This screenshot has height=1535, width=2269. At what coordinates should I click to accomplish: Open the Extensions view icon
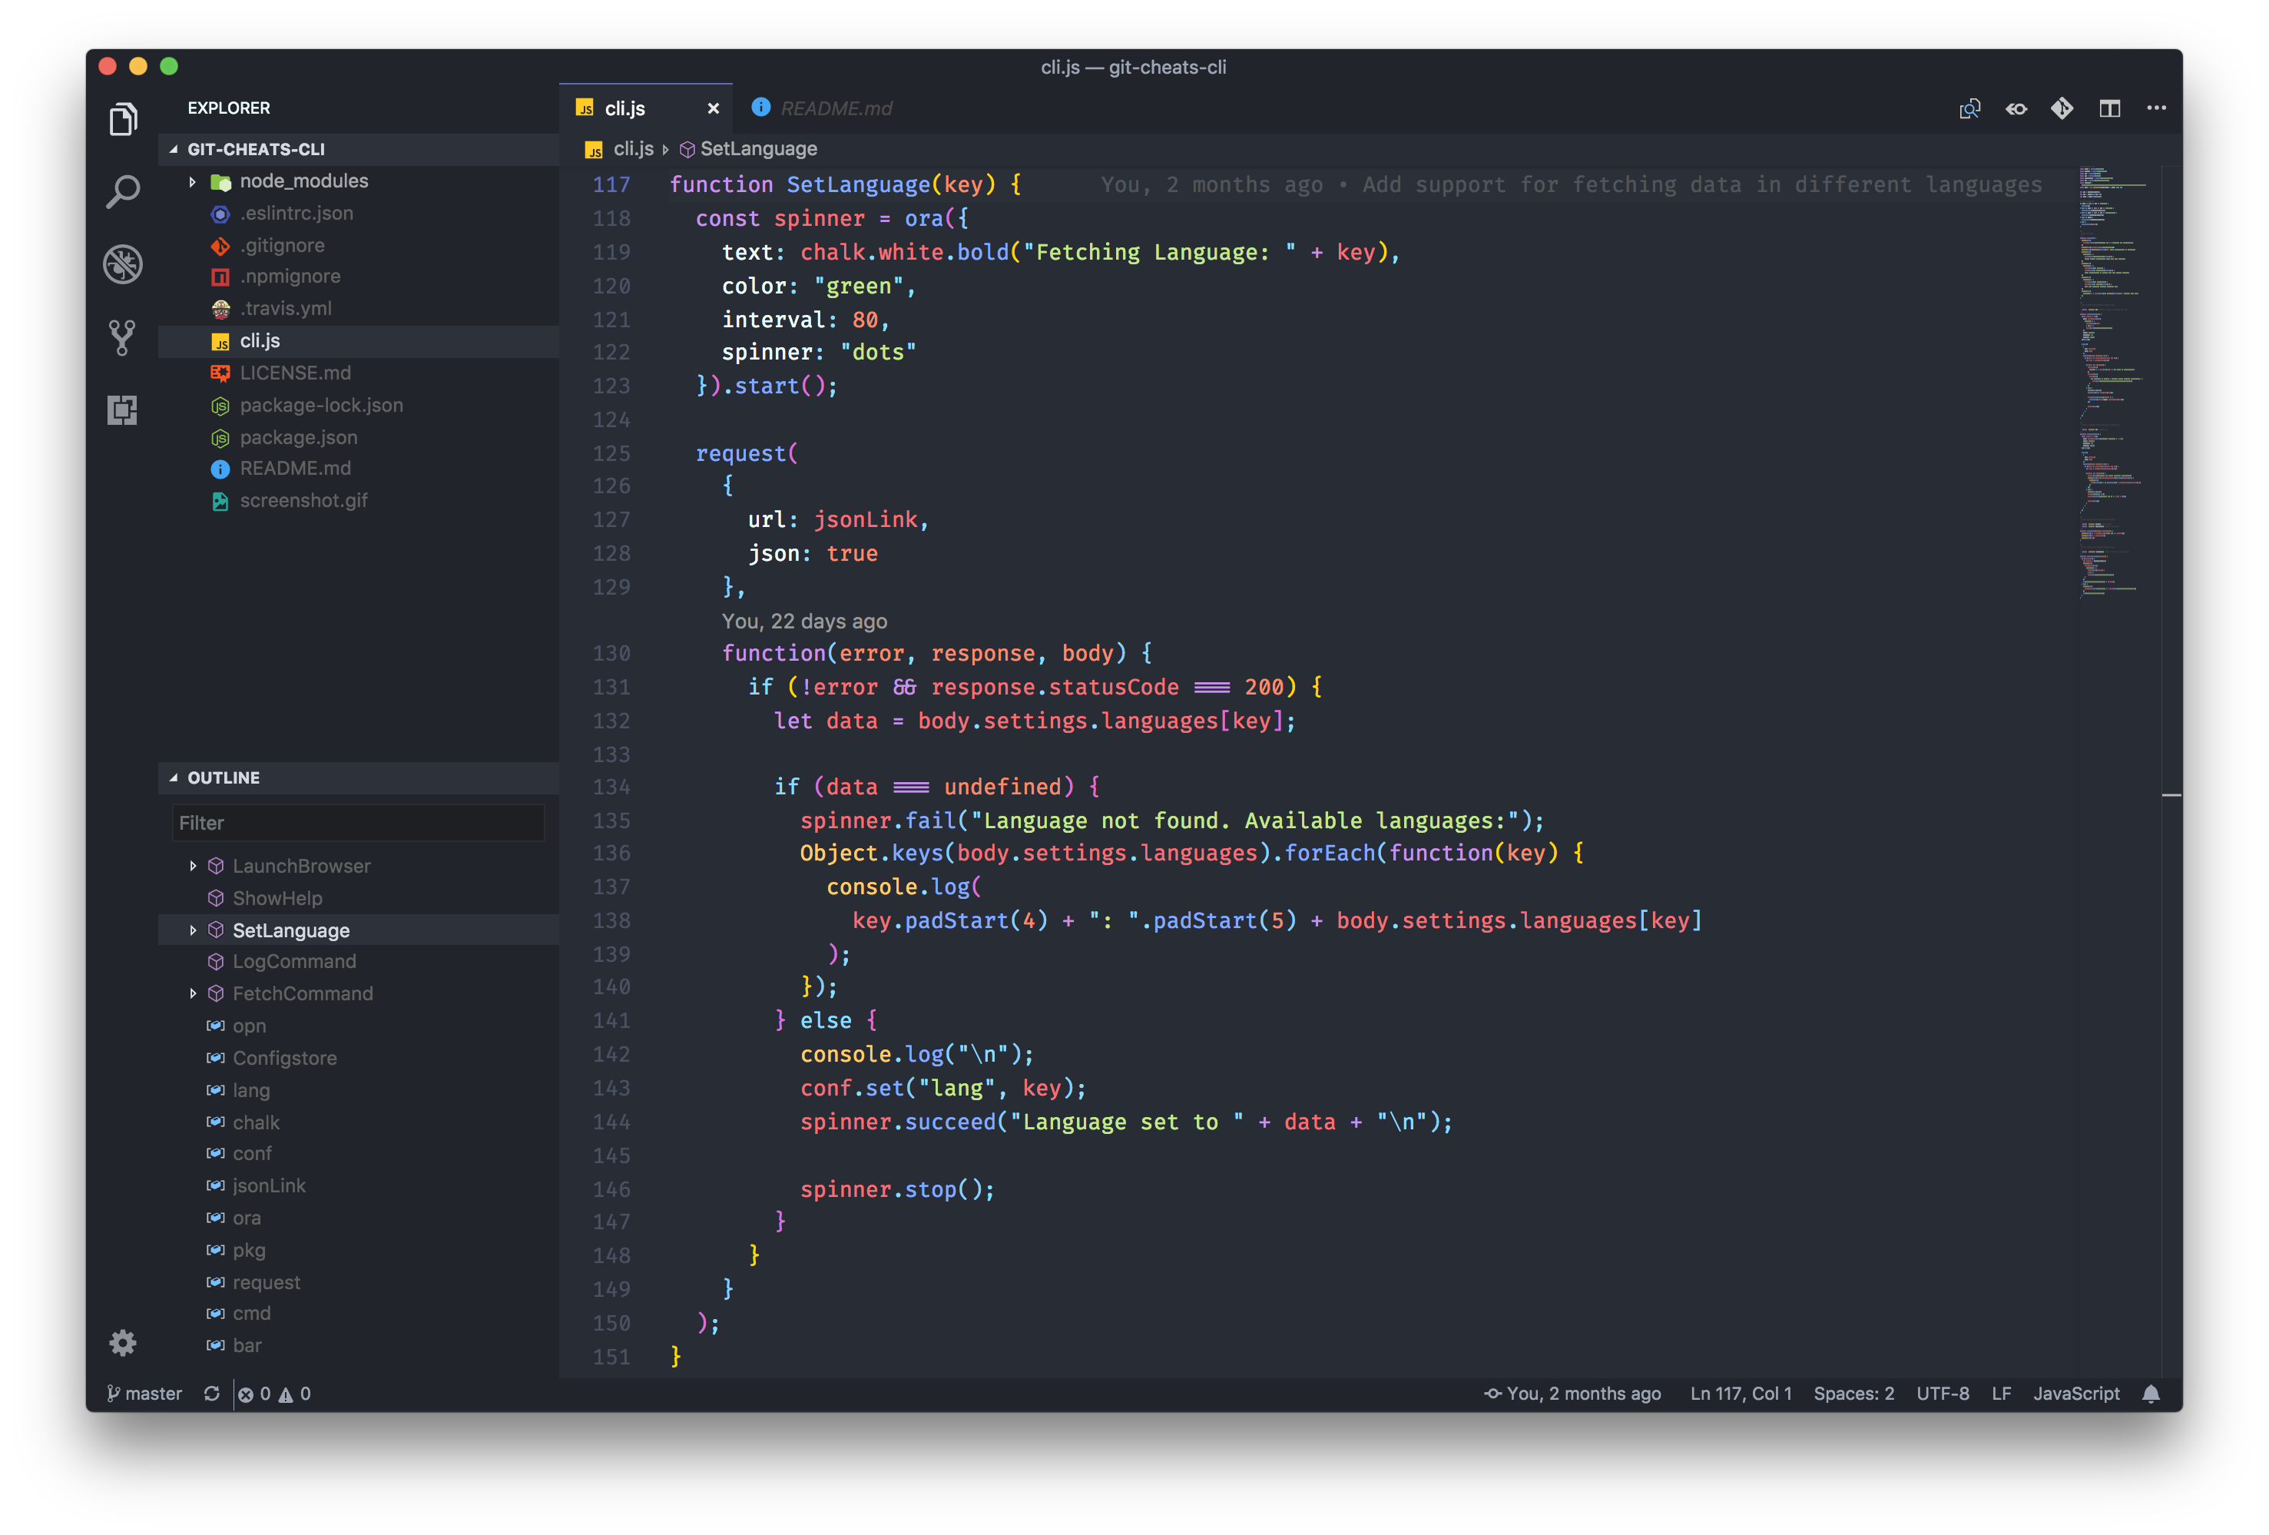[122, 409]
